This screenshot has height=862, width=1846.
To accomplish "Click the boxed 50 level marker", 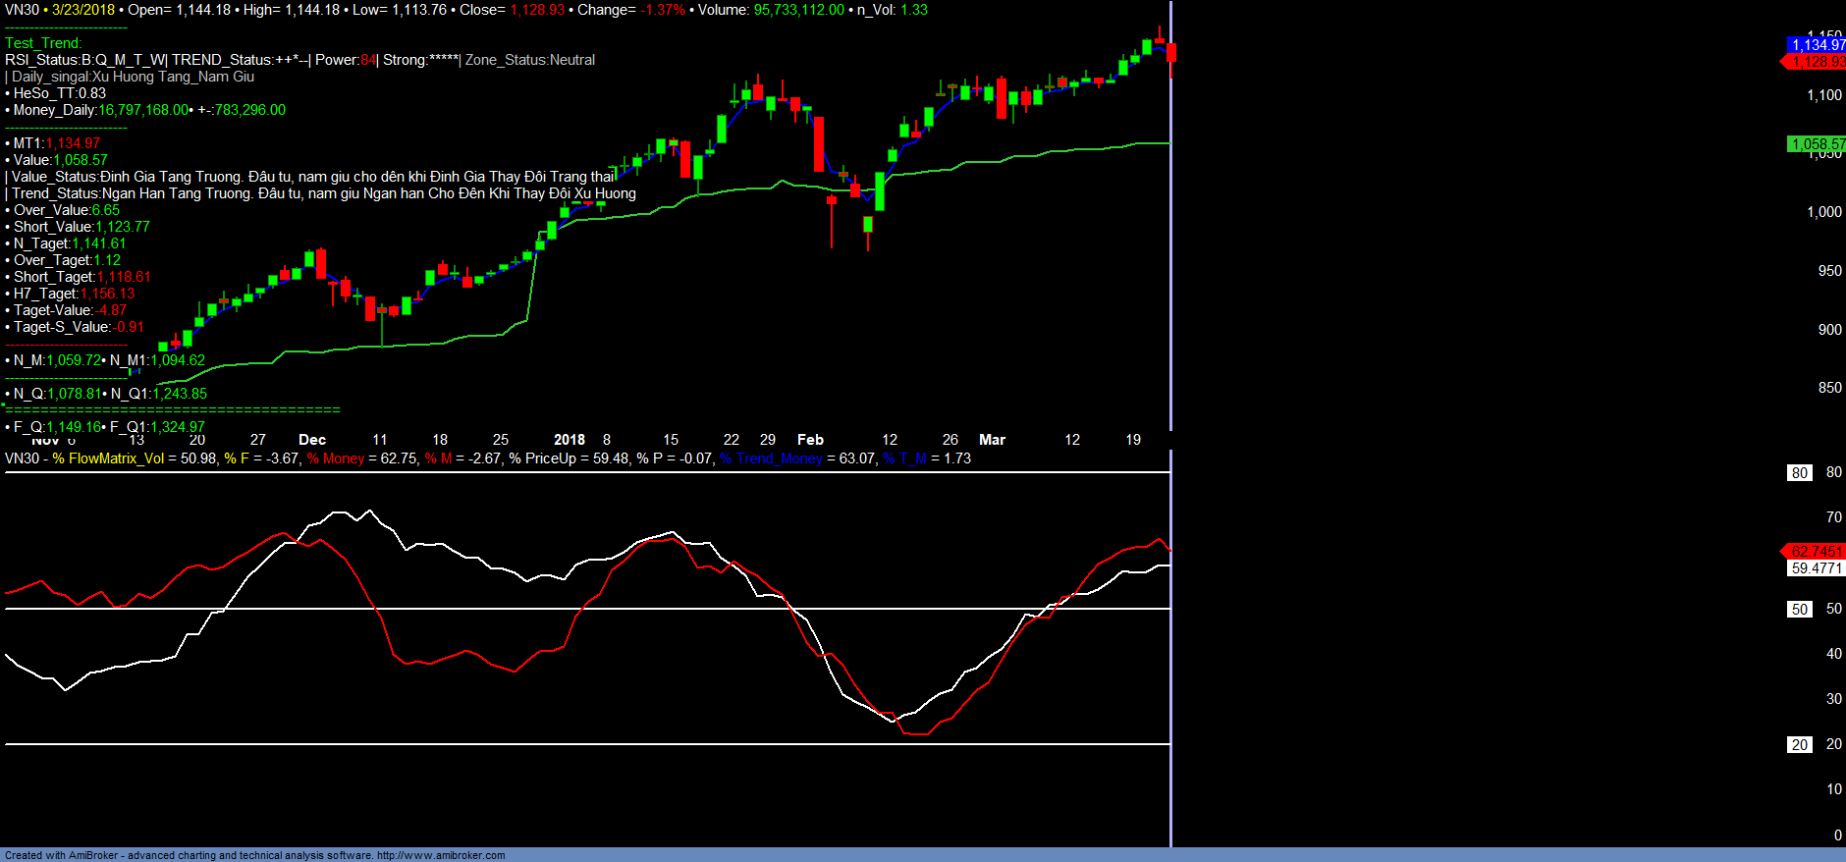I will pyautogui.click(x=1799, y=610).
